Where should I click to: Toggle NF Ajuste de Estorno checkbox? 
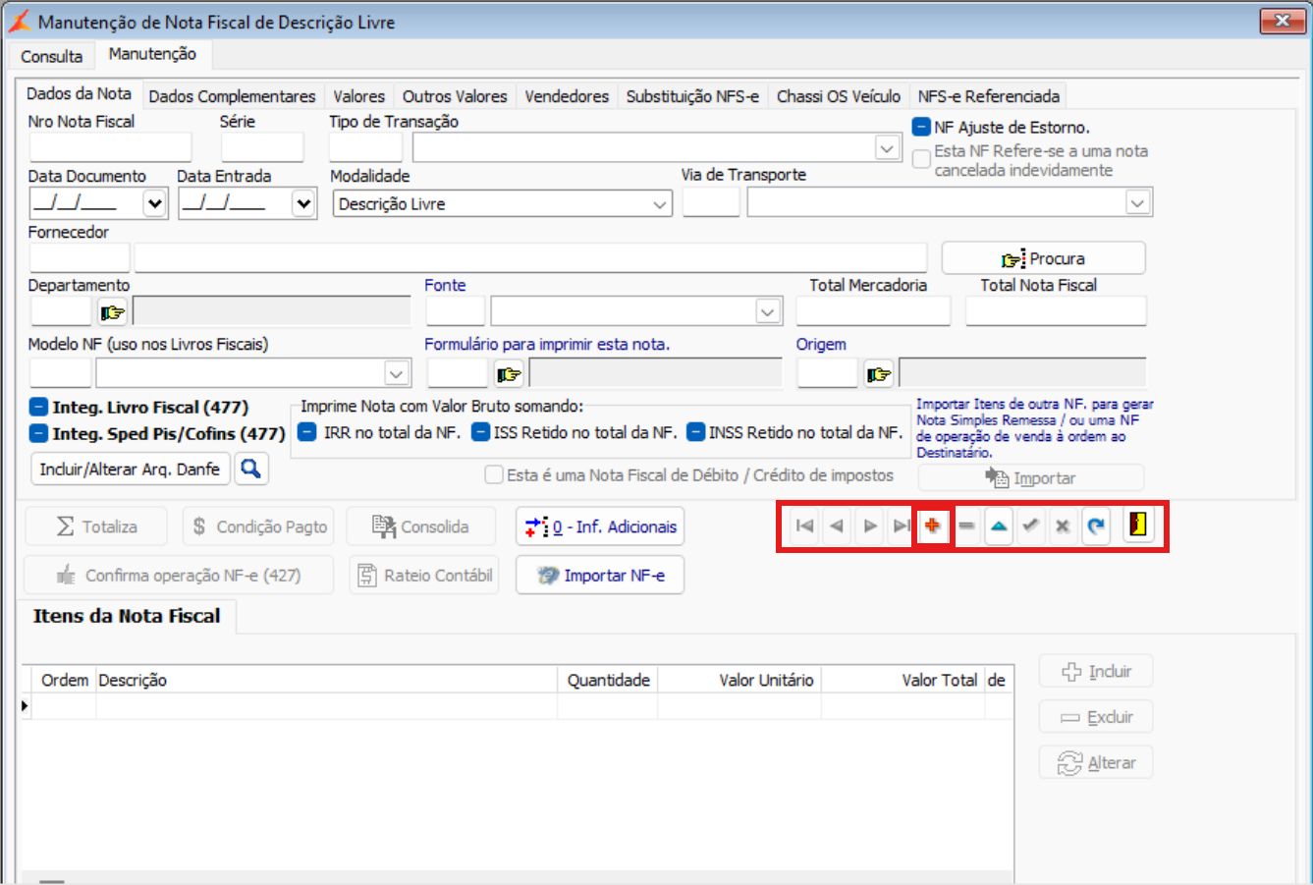921,127
